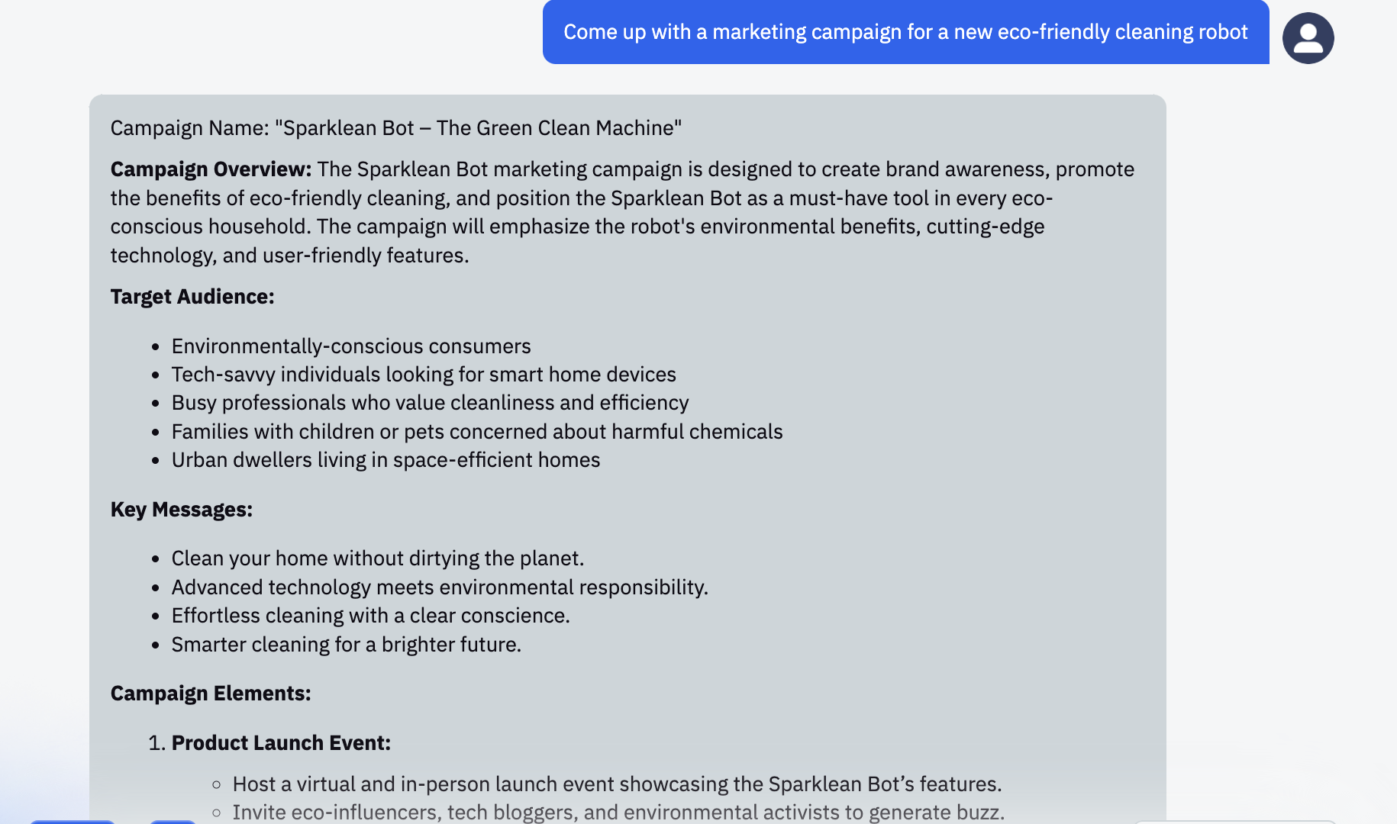Select the "Target Audience:" heading
This screenshot has height=824, width=1397.
point(192,297)
